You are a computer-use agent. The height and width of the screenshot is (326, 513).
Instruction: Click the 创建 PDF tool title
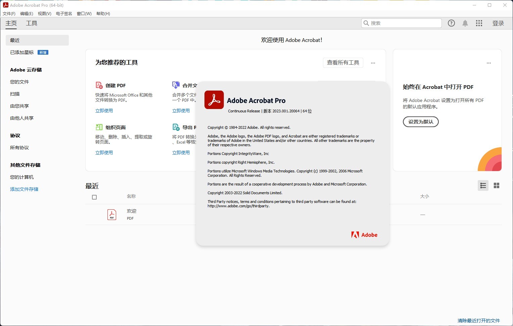(115, 86)
